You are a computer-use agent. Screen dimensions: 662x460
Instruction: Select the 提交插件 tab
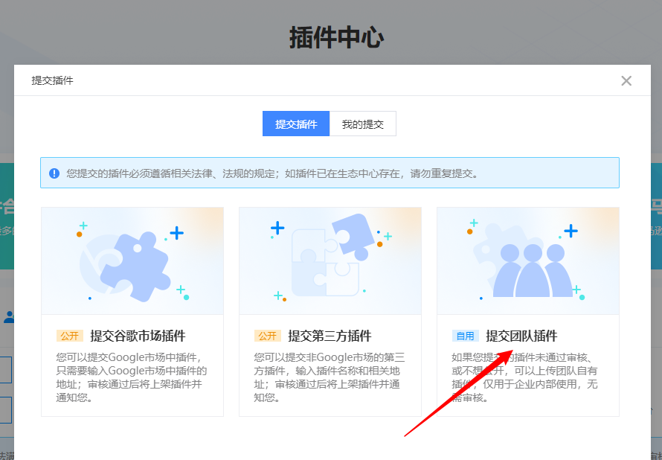pos(296,124)
